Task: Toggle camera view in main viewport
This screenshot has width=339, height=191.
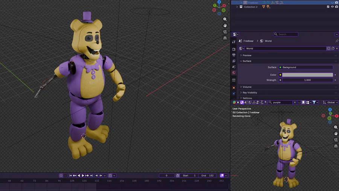Action: (x=225, y=32)
